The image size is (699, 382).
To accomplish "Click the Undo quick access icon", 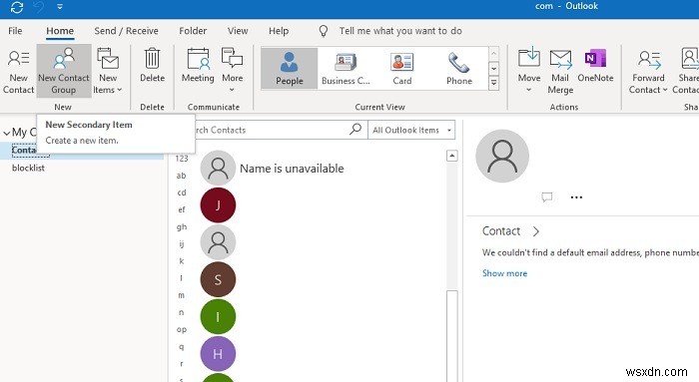I will 39,7.
